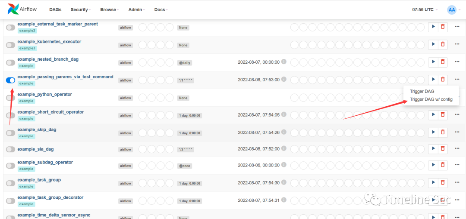466x219 pixels.
Task: Expand the Admin menu
Action: (x=136, y=9)
